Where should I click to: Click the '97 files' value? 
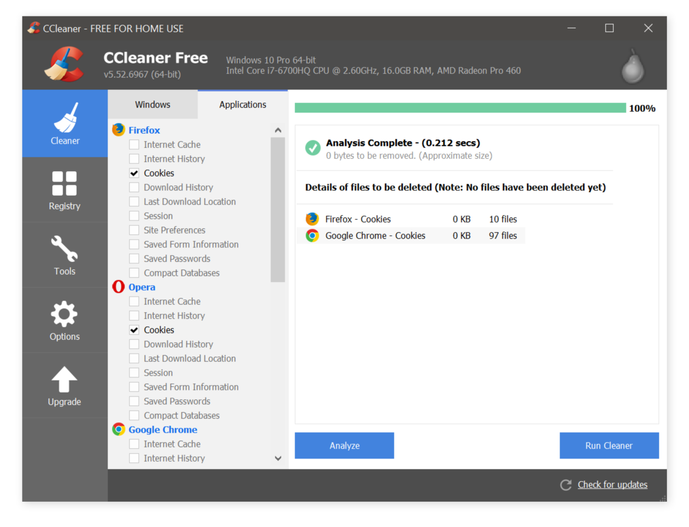(503, 236)
